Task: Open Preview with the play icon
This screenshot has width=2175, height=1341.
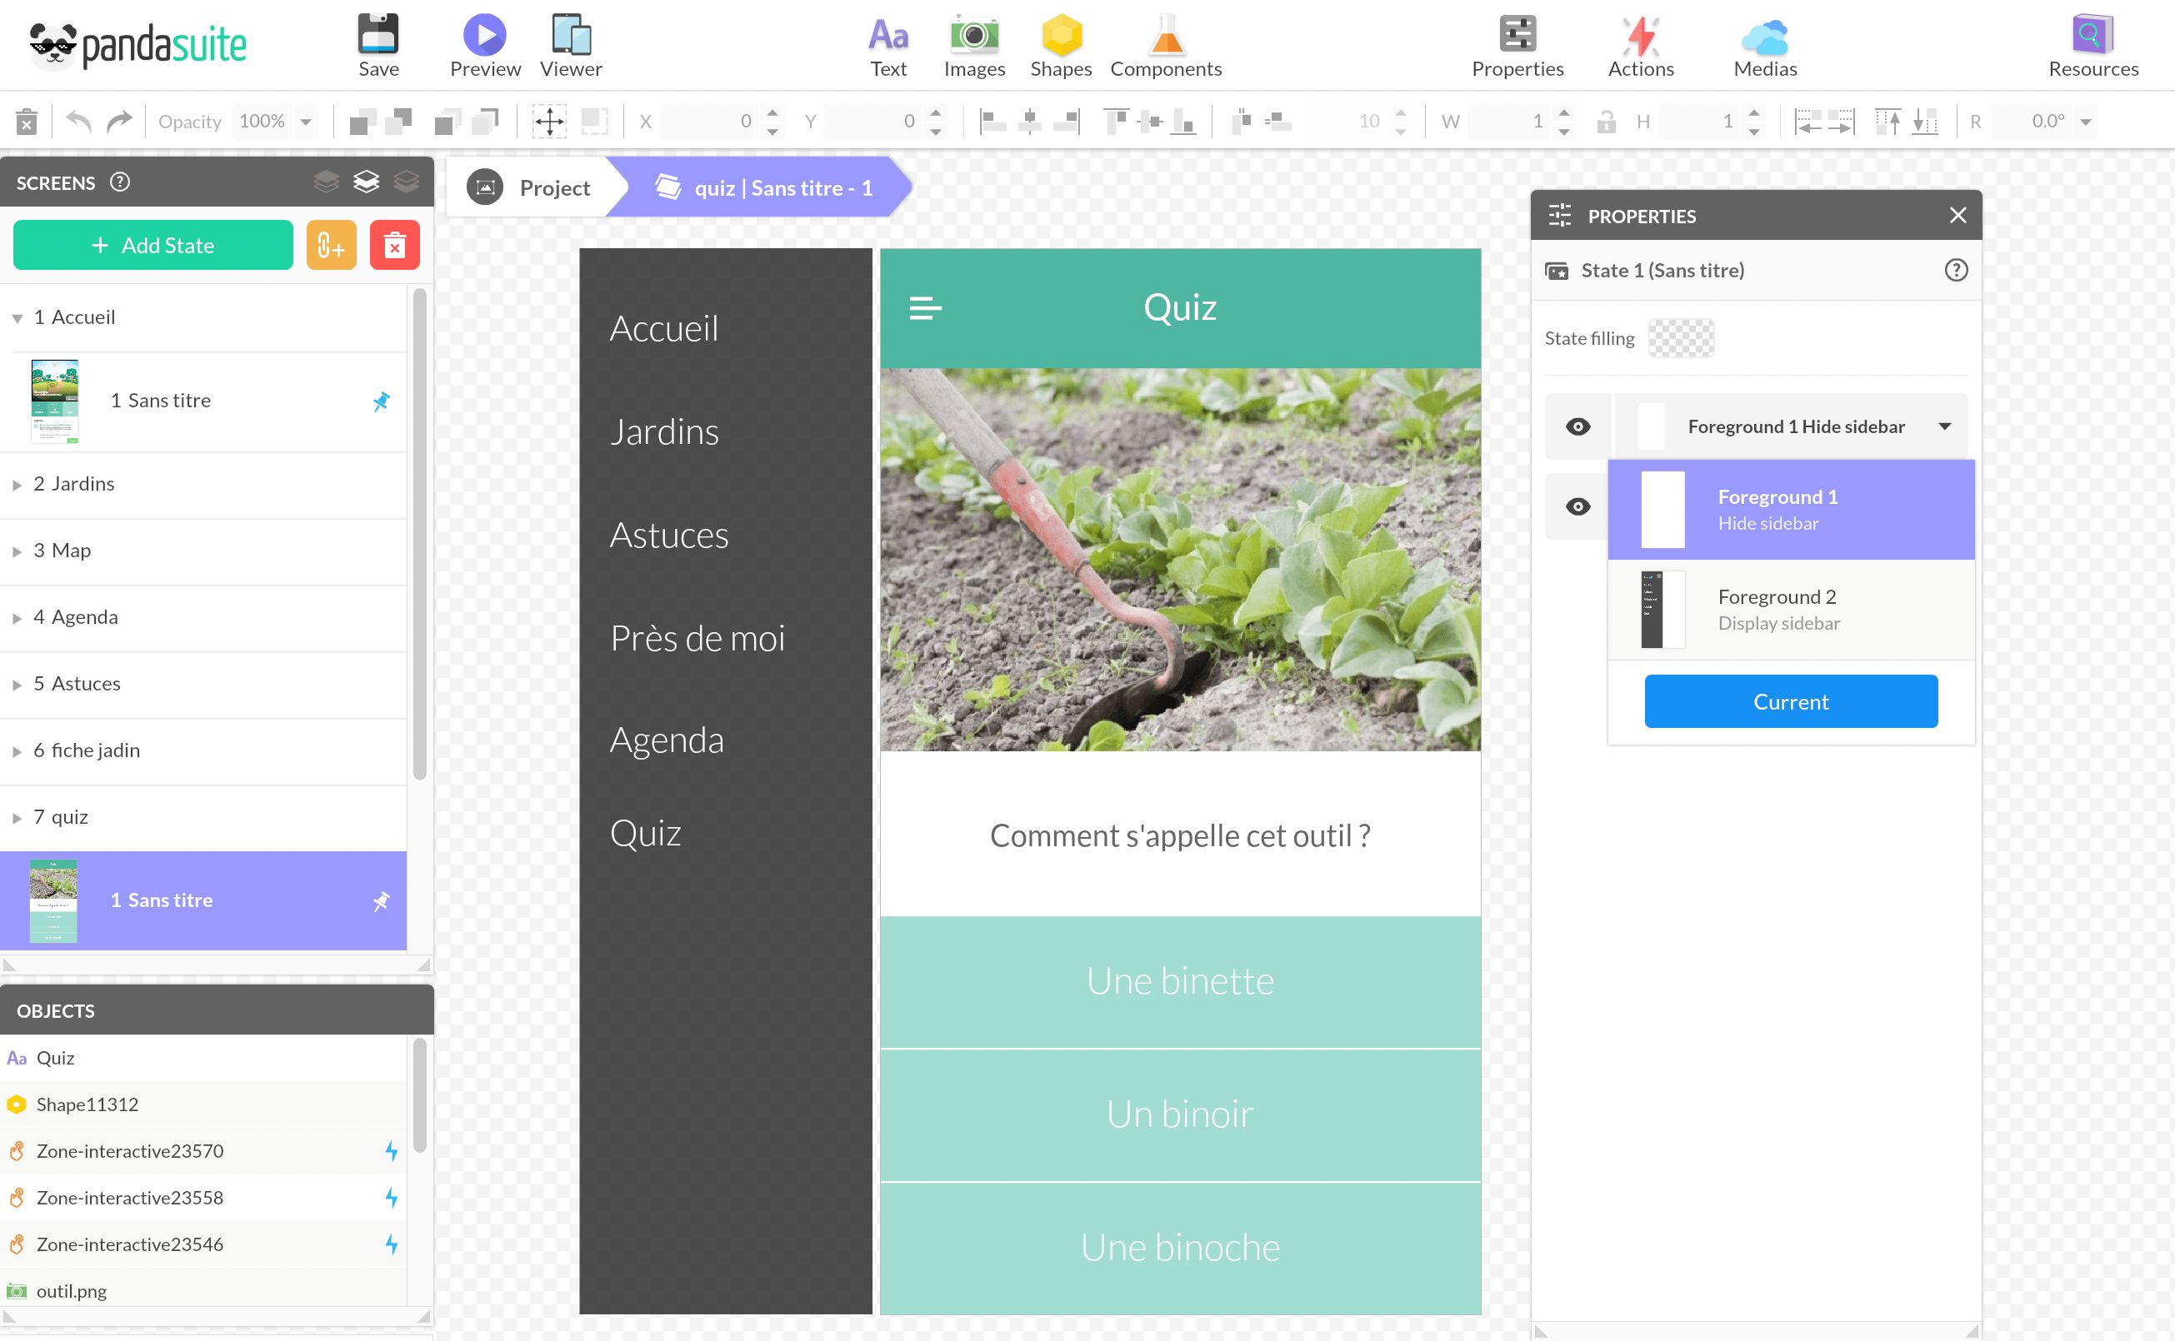Action: 484,36
